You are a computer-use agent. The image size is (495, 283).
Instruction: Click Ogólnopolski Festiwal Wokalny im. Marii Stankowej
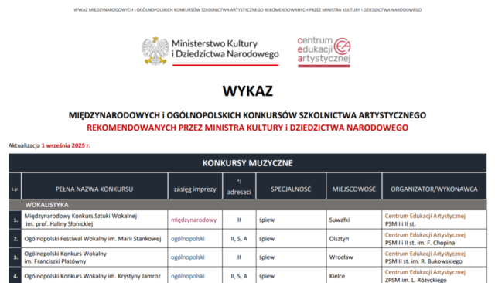click(x=93, y=239)
